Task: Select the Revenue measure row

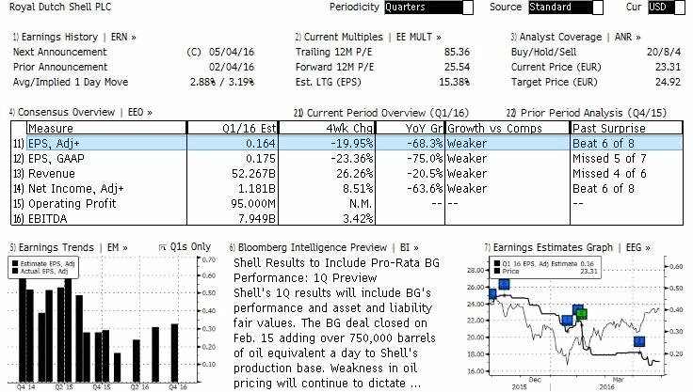Action: coord(346,174)
